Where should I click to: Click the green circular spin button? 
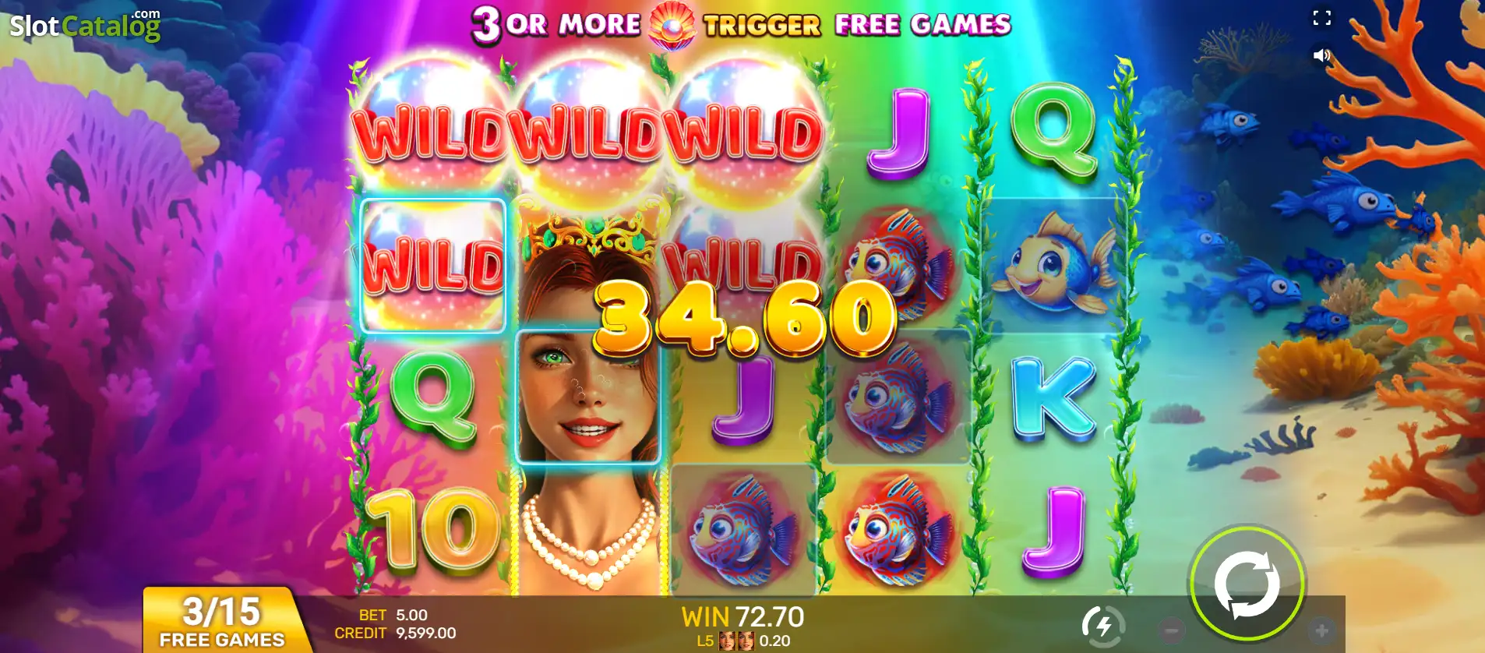1247,585
